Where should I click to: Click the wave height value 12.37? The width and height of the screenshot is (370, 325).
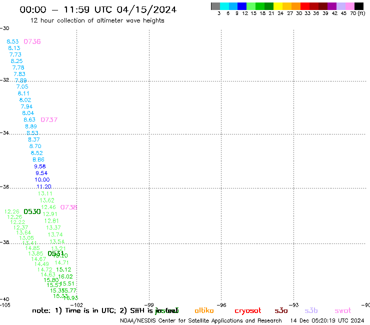tap(21, 227)
